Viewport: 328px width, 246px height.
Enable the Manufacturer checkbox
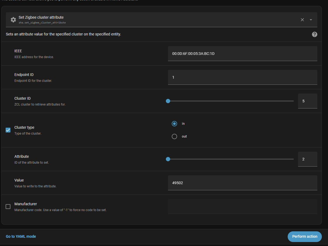[8, 207]
